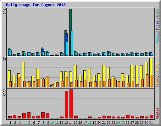This screenshot has height=126, width=161.
Task: Click the blue "Files" legend word
Action: point(157,25)
